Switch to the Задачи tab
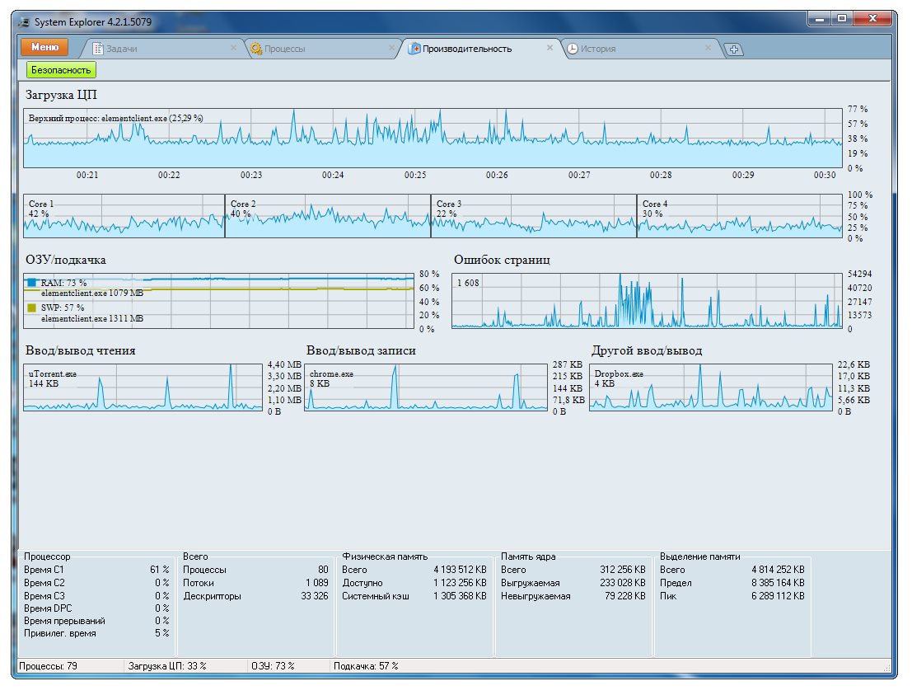Screen dimensions: 912x695 (x=121, y=49)
